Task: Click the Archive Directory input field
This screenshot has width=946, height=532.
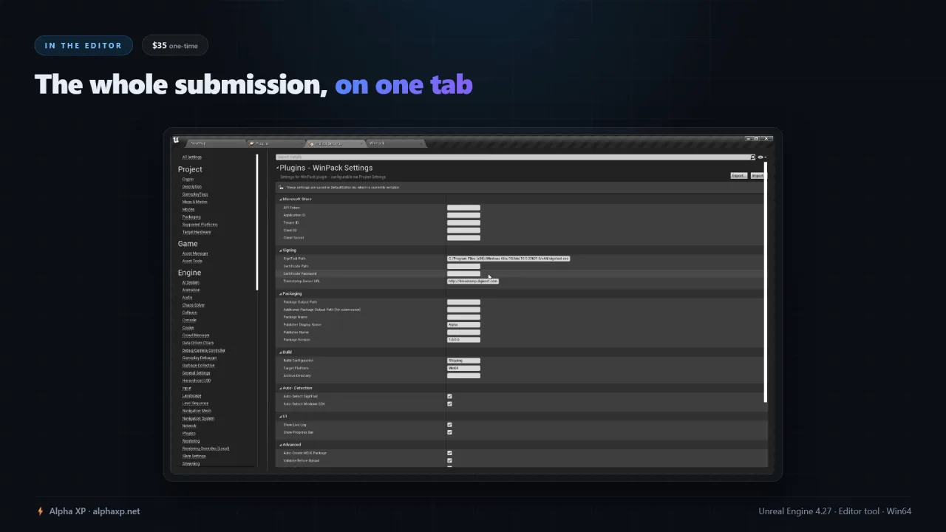Action: 463,375
